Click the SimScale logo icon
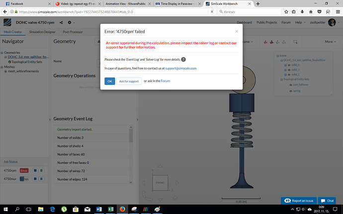 point(7,22)
